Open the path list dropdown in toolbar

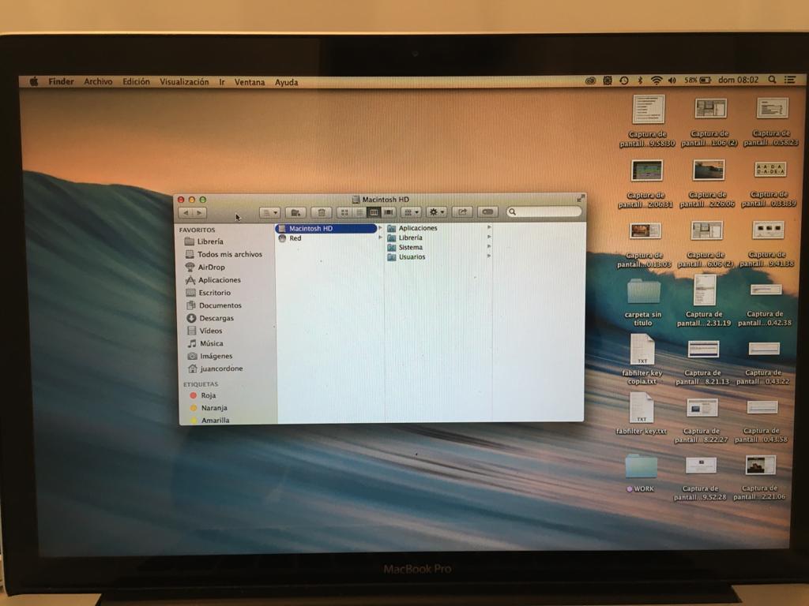coord(269,212)
